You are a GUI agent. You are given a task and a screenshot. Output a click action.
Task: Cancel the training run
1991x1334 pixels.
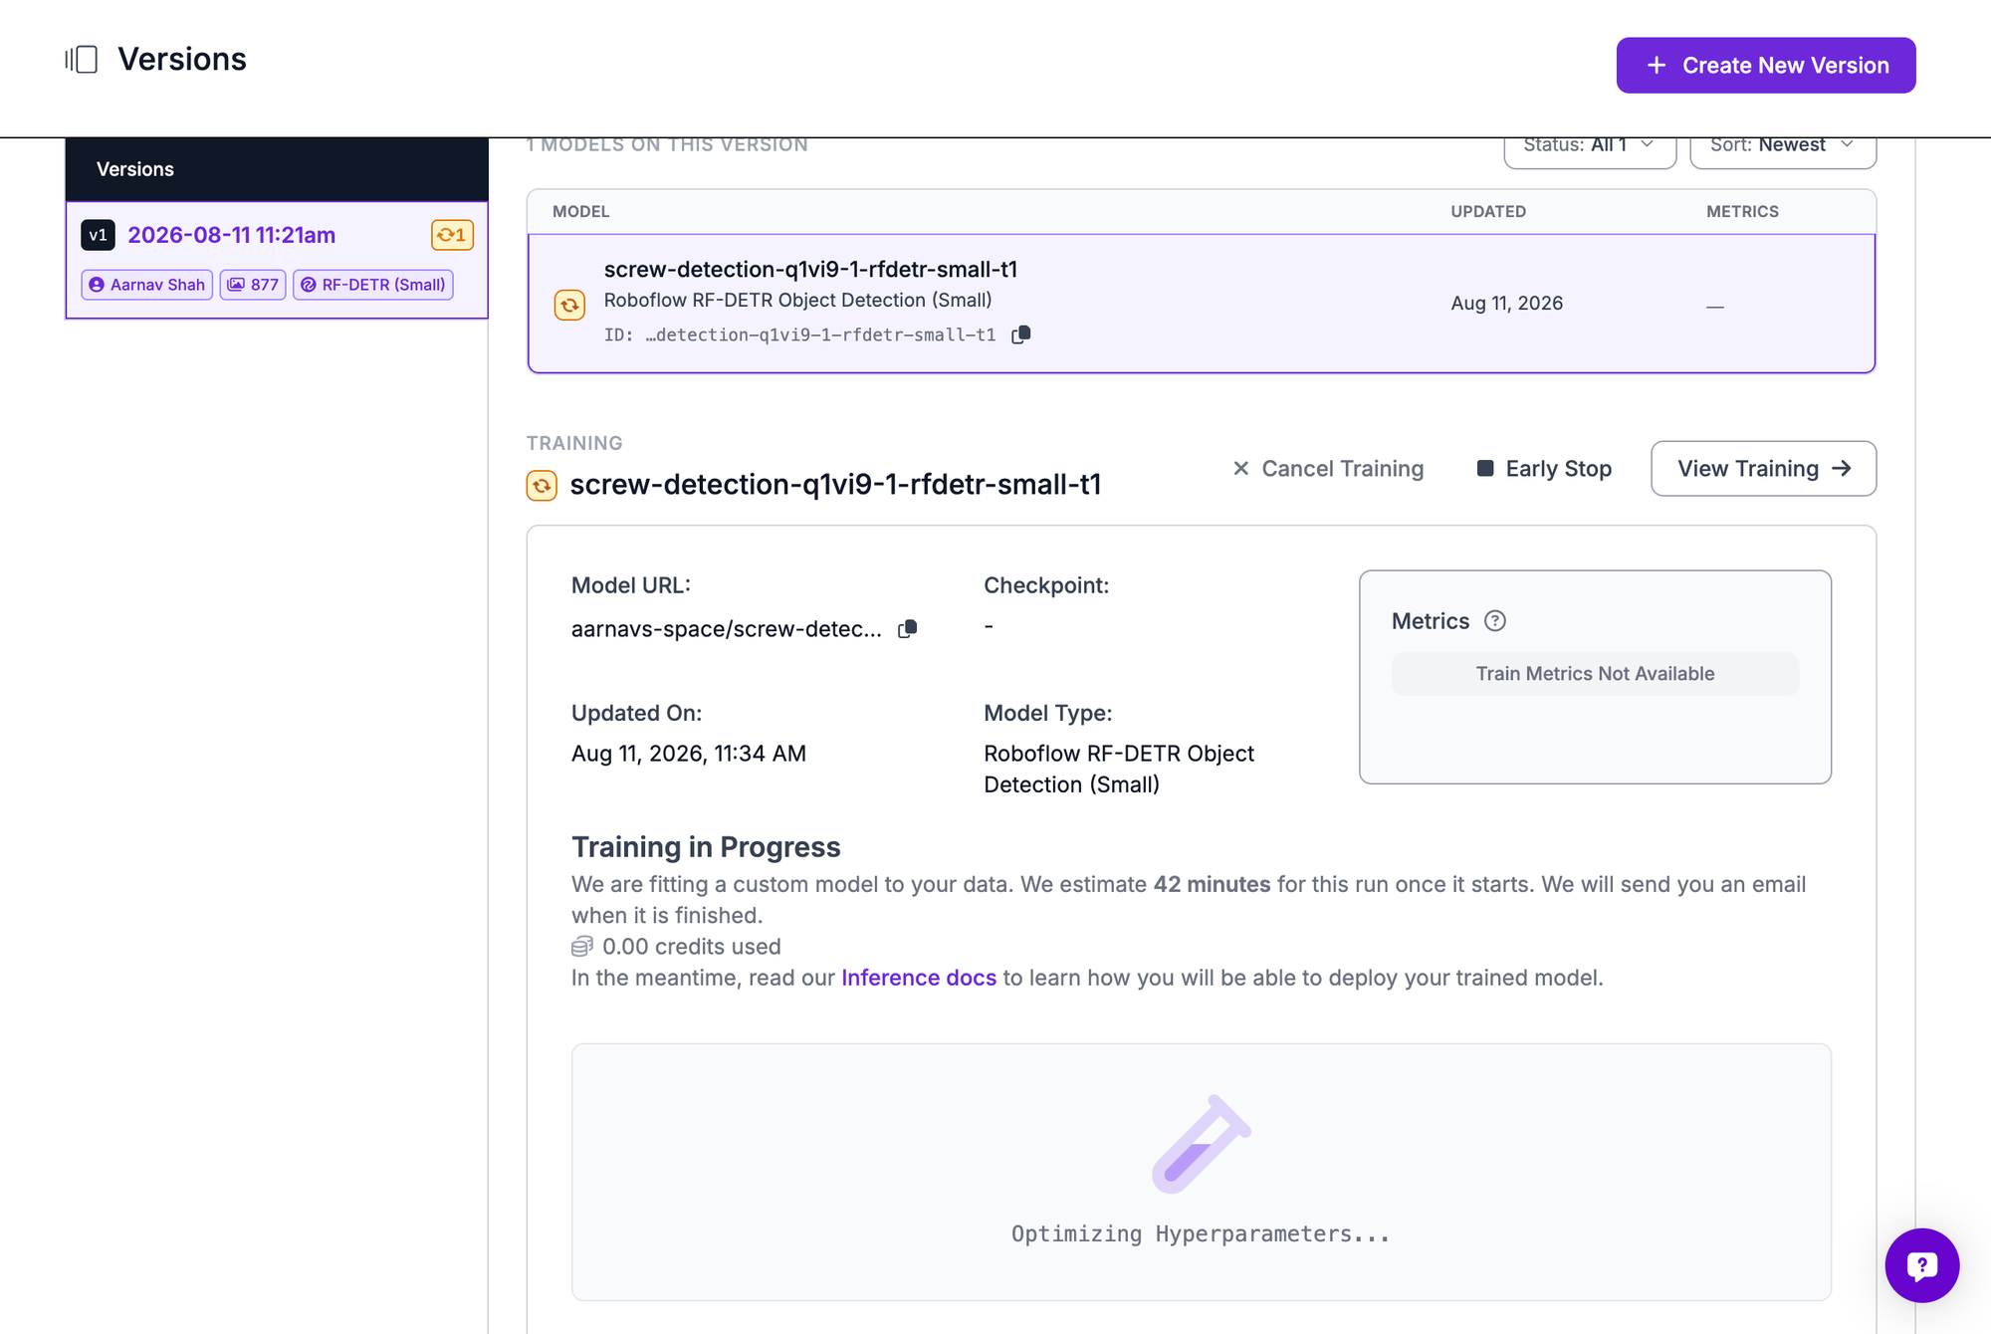click(x=1328, y=469)
